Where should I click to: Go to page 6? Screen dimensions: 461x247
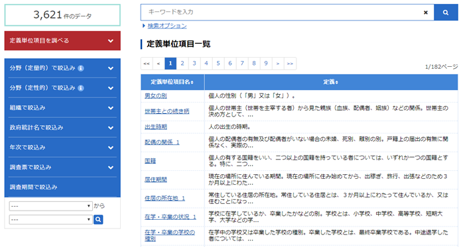tap(230, 64)
